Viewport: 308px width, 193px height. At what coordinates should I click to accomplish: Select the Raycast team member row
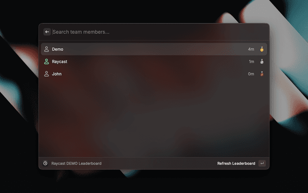(x=154, y=62)
